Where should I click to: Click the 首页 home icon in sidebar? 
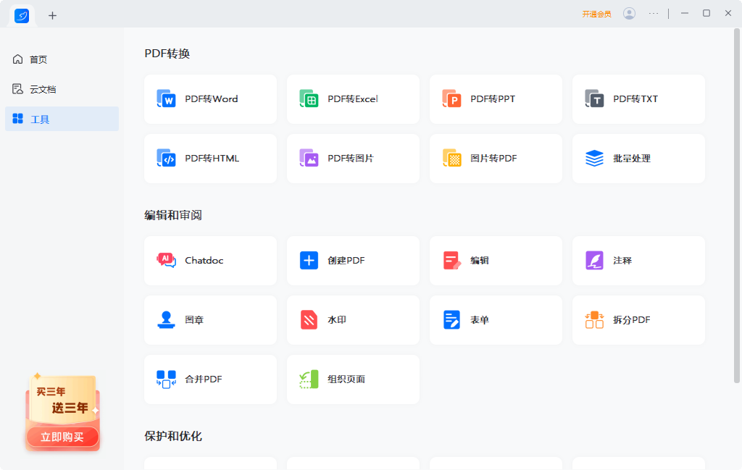coord(17,59)
